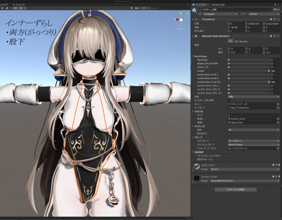Open the GameObject cube icon picker
This screenshot has width=282, height=220.
tap(194, 10)
